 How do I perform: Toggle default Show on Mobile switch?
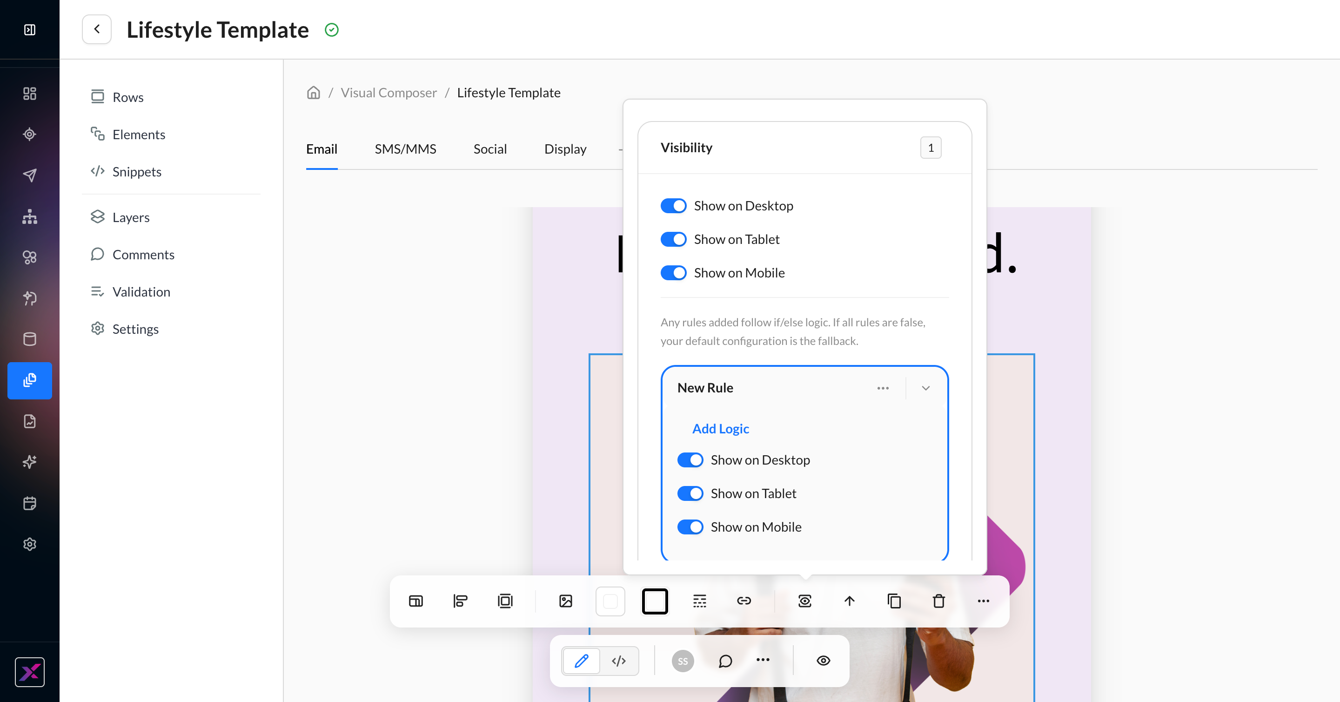[674, 273]
